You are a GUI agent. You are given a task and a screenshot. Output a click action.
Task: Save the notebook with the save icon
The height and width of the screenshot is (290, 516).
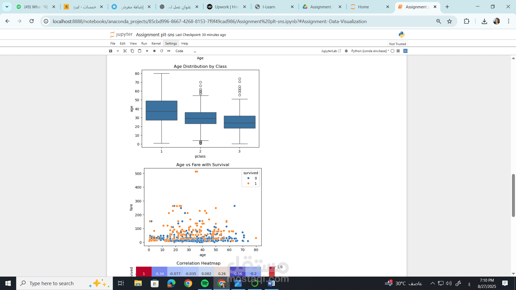[110, 51]
